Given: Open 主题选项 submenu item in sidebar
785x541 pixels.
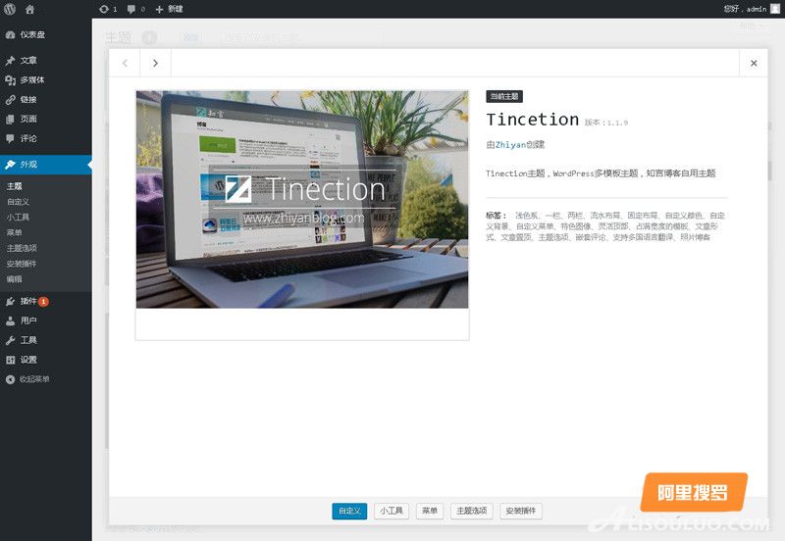Looking at the screenshot, I should pos(22,248).
